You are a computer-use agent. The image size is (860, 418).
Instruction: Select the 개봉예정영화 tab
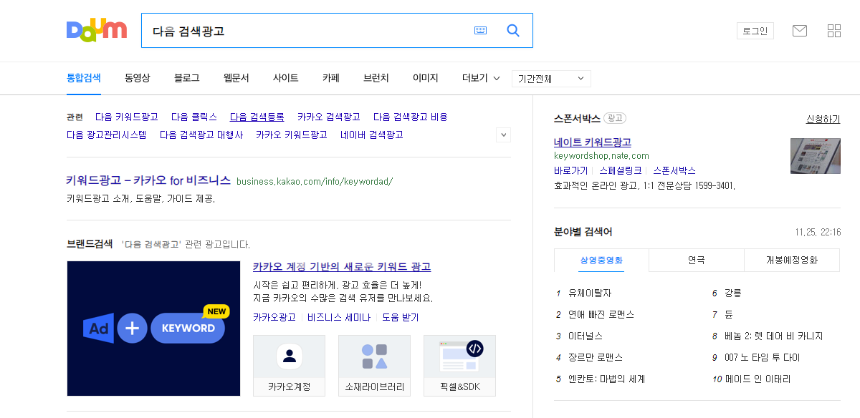pos(792,261)
